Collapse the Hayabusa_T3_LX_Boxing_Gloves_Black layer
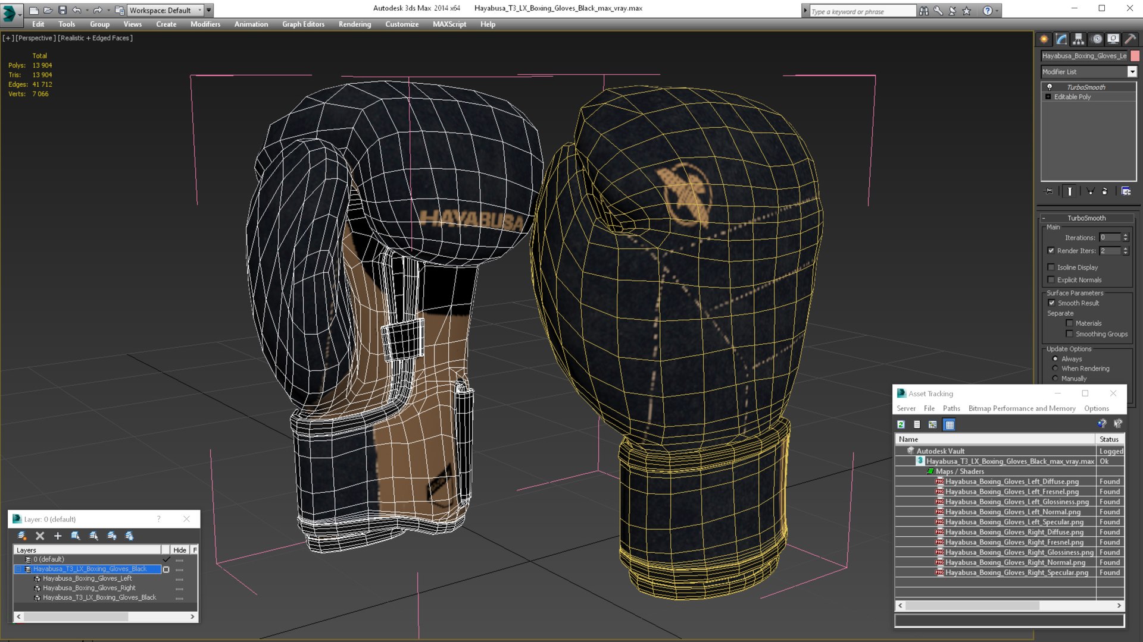The width and height of the screenshot is (1143, 642). click(18, 569)
